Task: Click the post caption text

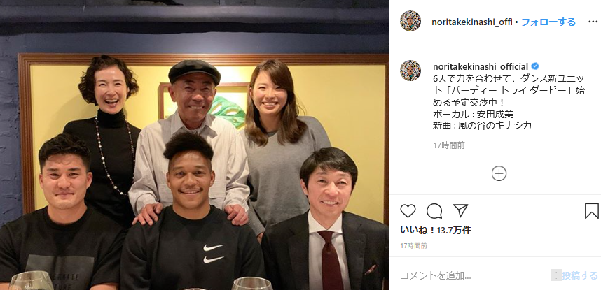Action: [509, 103]
